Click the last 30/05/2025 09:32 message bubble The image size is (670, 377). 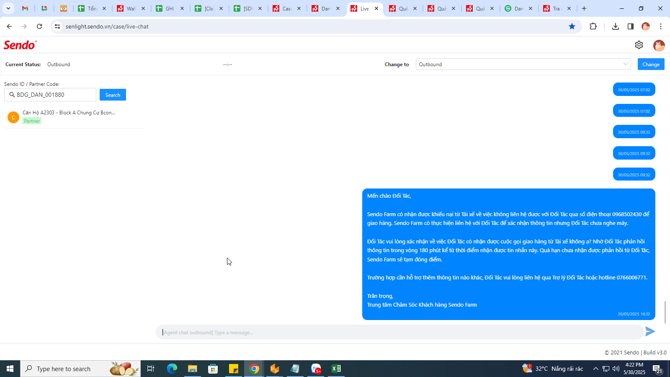tap(634, 174)
